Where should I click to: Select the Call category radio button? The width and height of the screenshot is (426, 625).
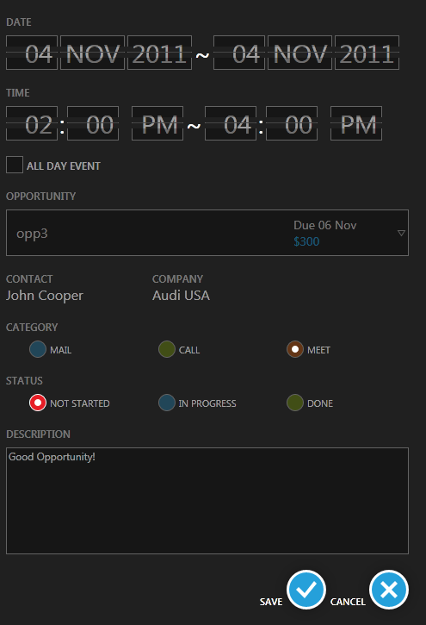(167, 349)
